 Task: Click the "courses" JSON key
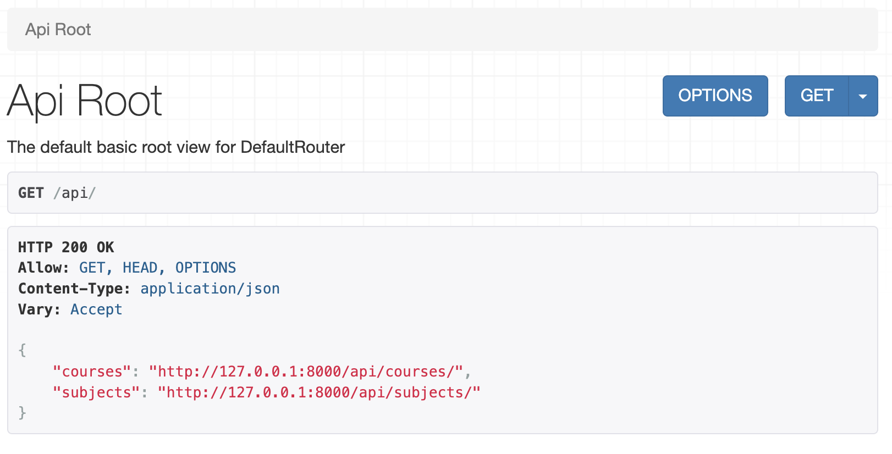[x=92, y=372]
